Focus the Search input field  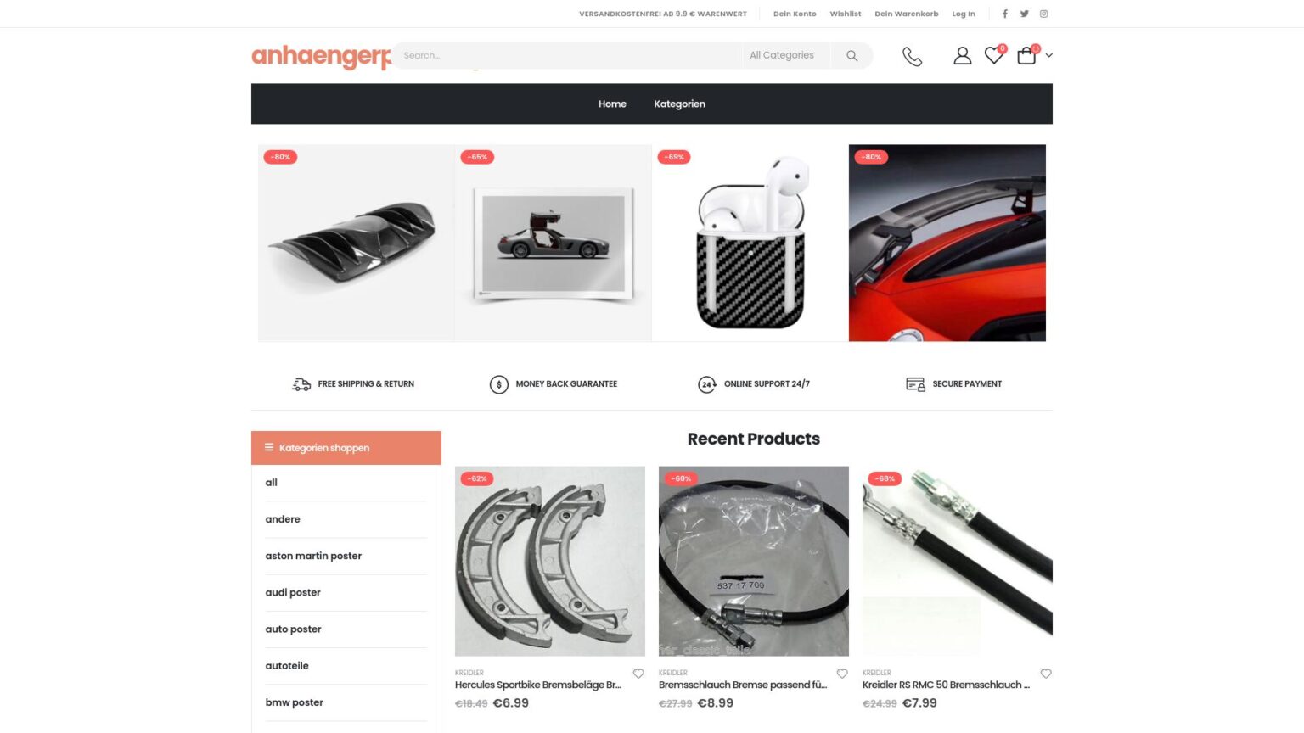[x=567, y=55]
